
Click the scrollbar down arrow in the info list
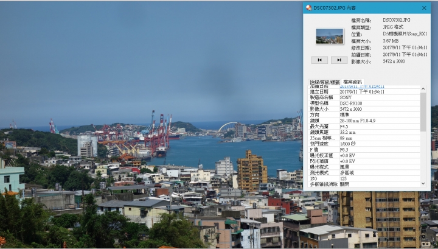click(423, 184)
